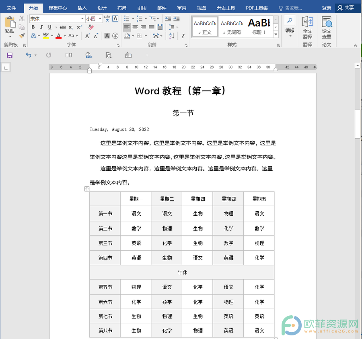
Task: Toggle superscript formatting
Action: tap(79, 27)
